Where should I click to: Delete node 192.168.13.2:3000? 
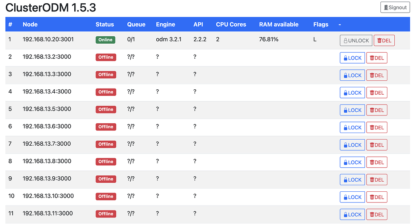coord(377,58)
